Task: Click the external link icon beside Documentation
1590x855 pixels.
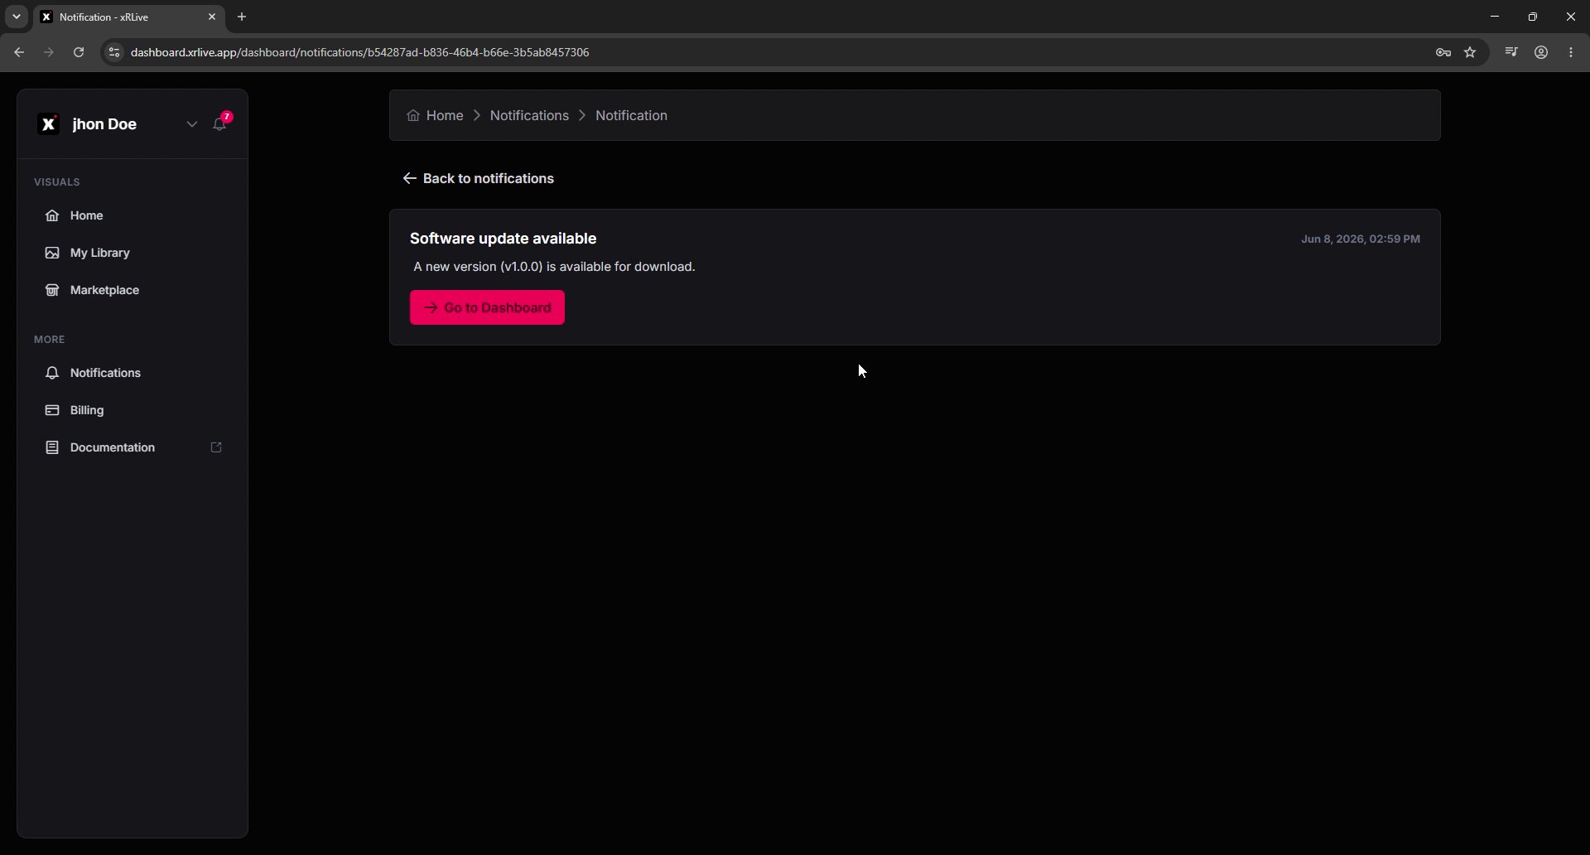Action: click(x=216, y=447)
